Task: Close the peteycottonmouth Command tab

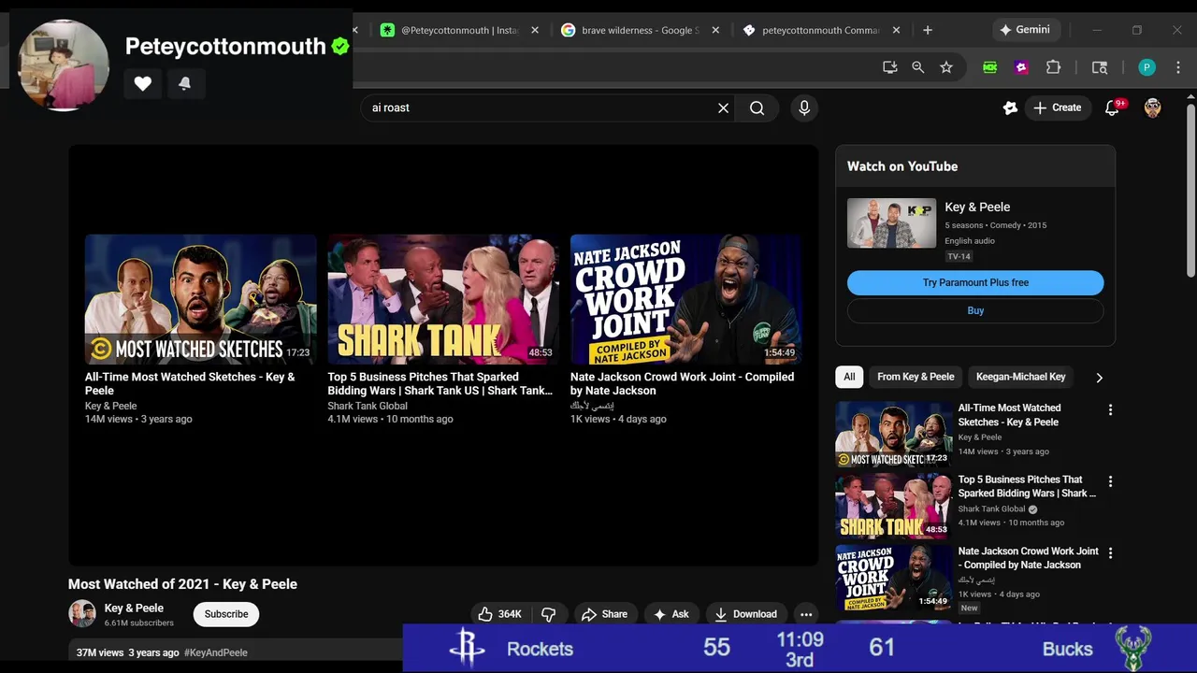Action: 896,30
